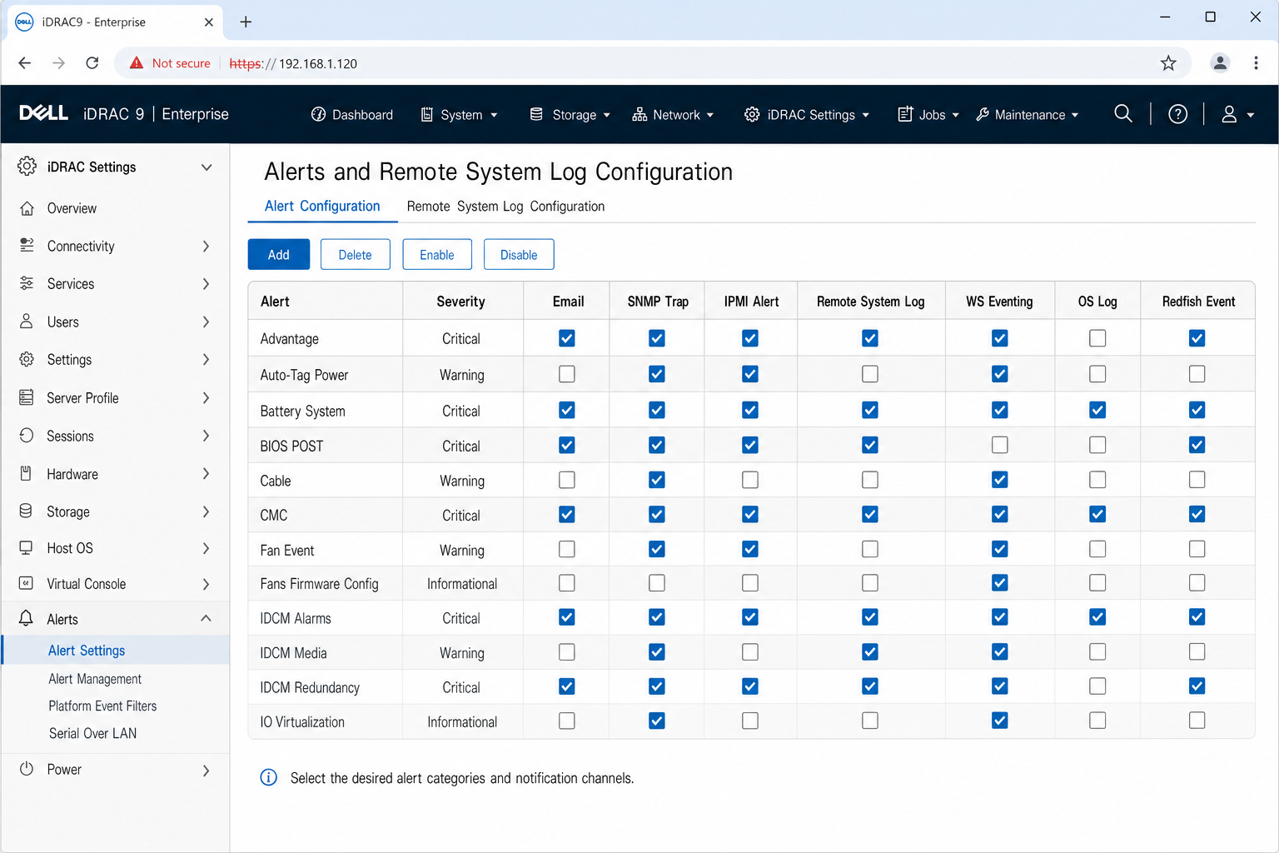Expand the Power chevron
Image resolution: width=1279 pixels, height=853 pixels.
coord(206,770)
